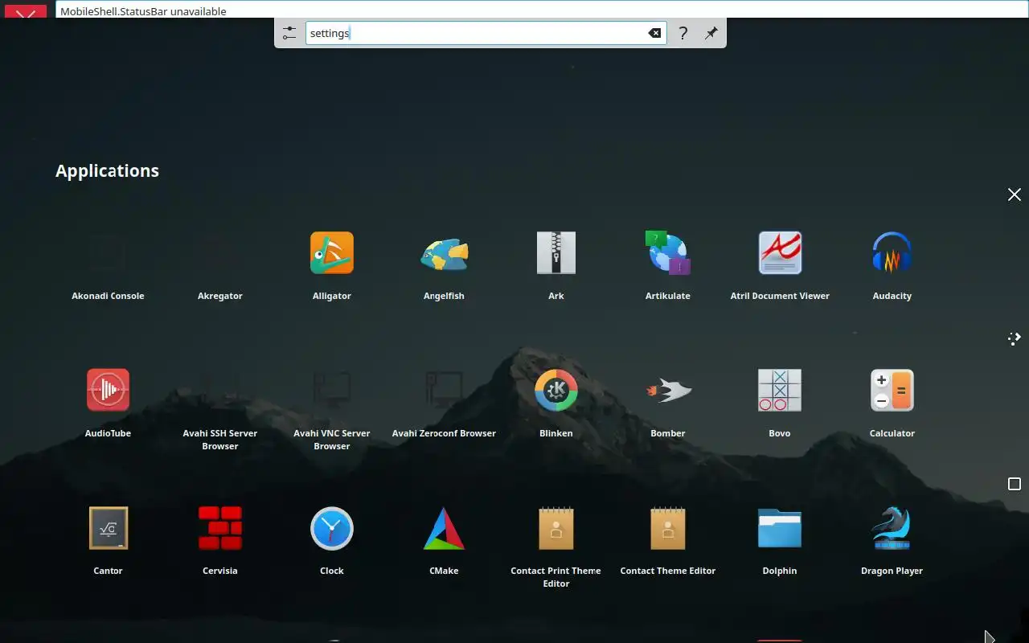The height and width of the screenshot is (643, 1029).
Task: Open the search help question mark
Action: click(x=683, y=33)
